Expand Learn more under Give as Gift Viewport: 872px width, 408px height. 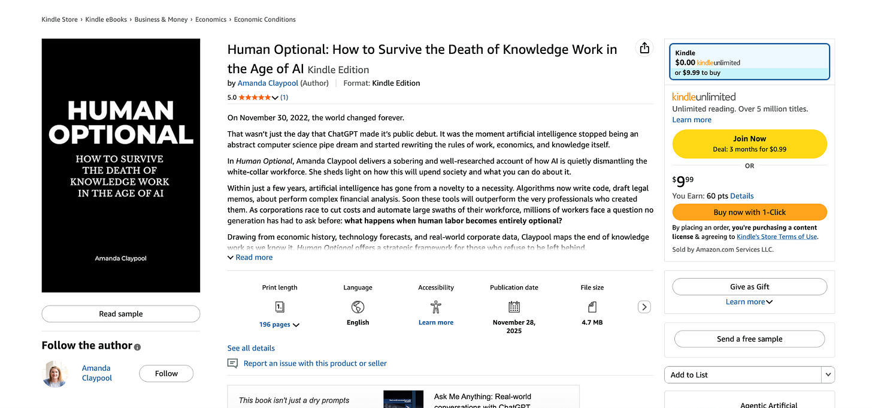pos(749,301)
